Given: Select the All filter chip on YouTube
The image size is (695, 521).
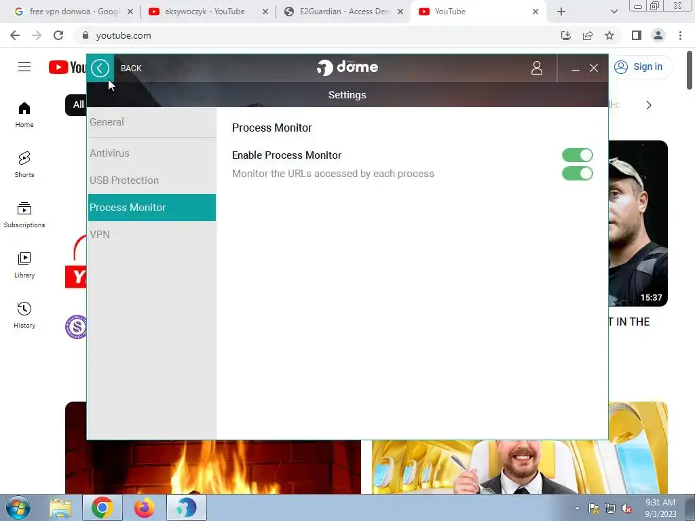Looking at the screenshot, I should [77, 105].
